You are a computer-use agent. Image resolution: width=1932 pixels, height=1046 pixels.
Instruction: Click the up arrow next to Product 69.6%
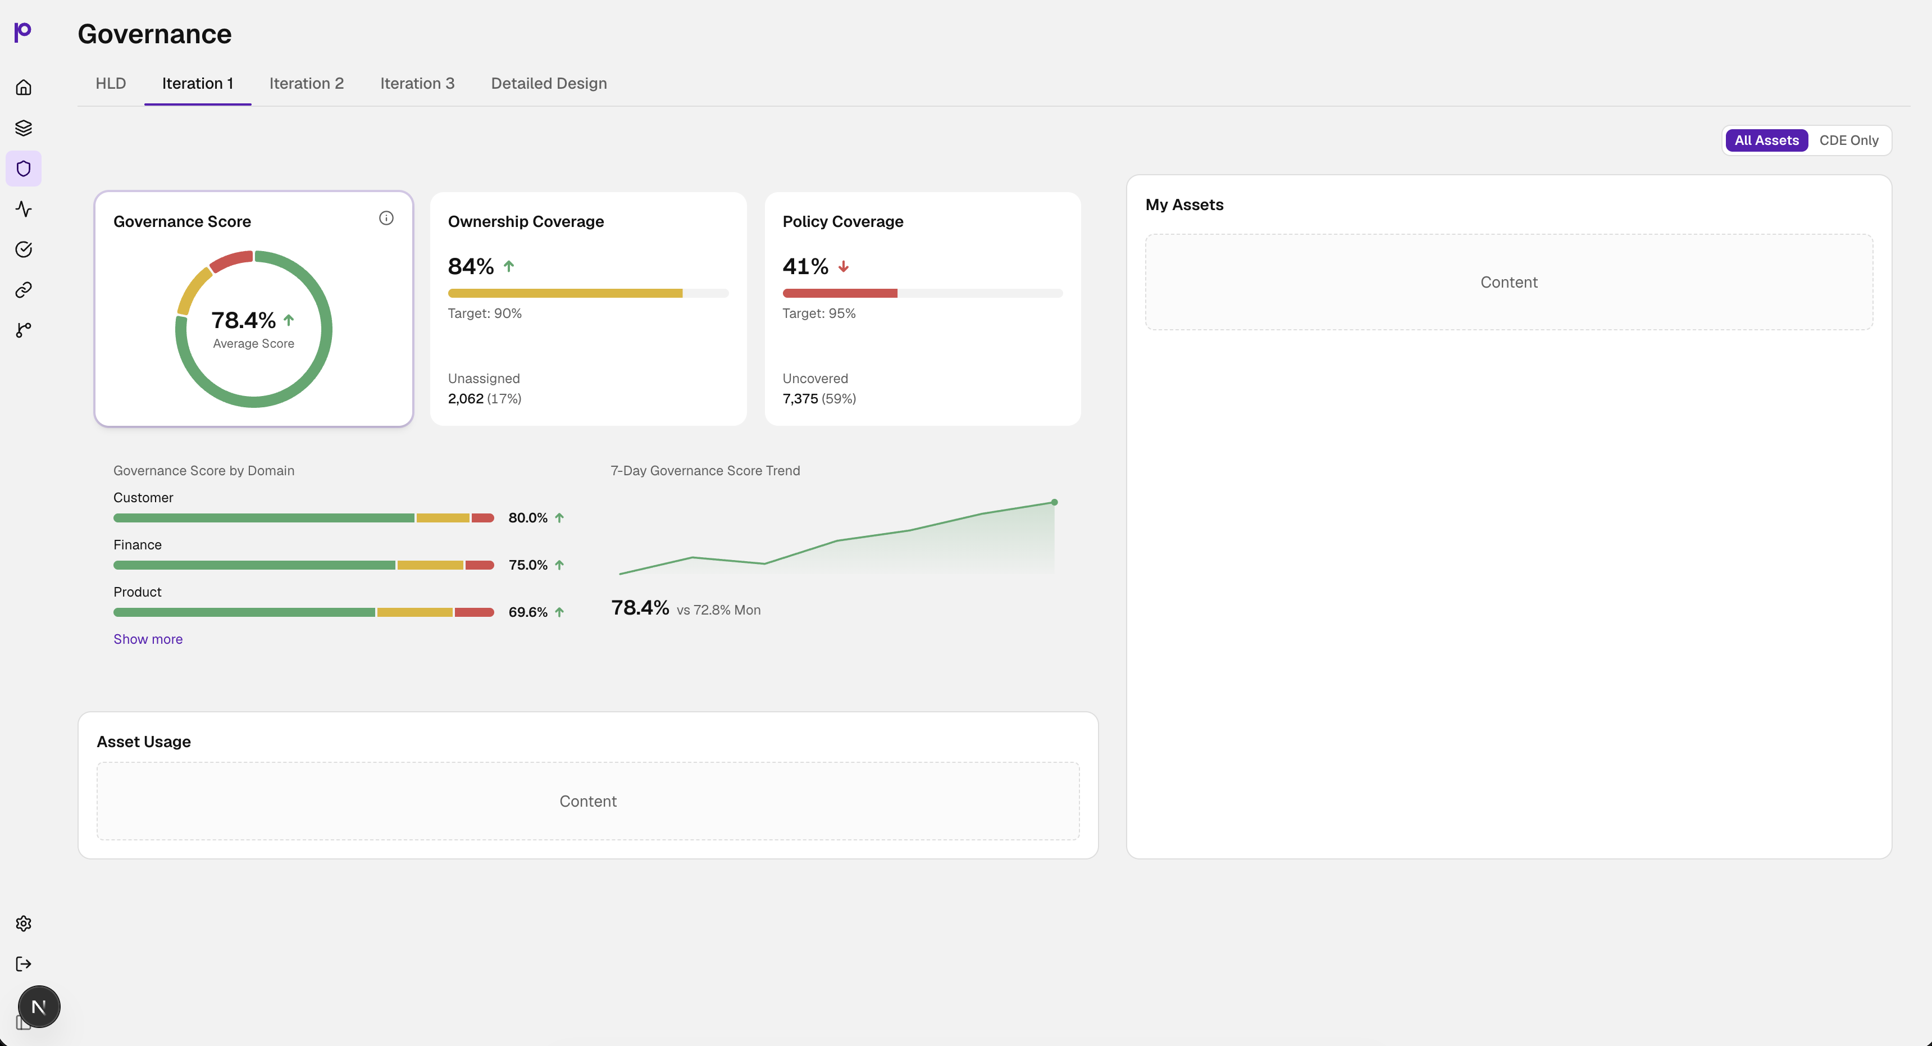click(559, 612)
